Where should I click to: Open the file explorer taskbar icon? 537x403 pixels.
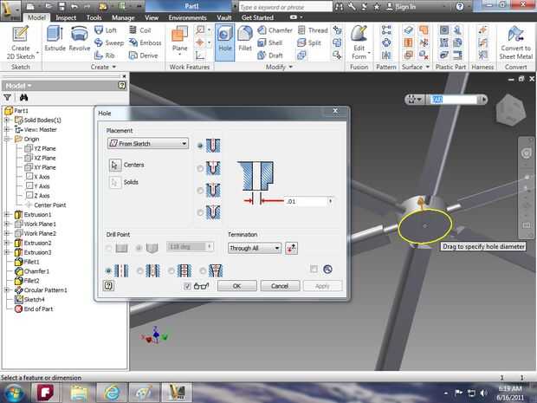(x=79, y=393)
